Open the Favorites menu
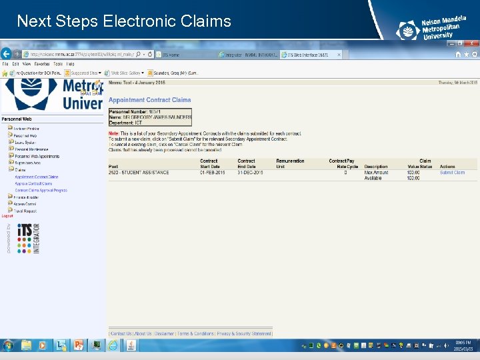The width and height of the screenshot is (480, 360). [x=42, y=64]
